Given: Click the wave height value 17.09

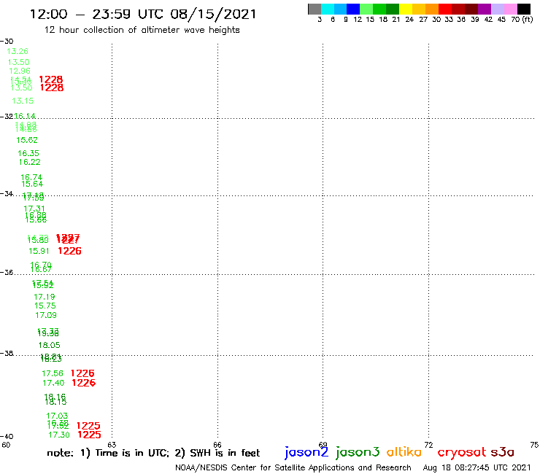Looking at the screenshot, I should [46, 315].
